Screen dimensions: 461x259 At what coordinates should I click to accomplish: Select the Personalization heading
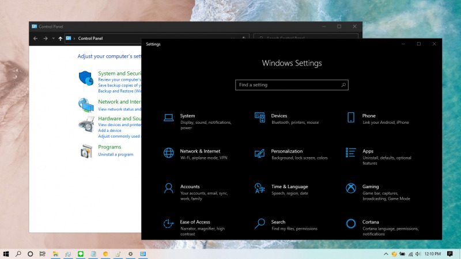pos(286,151)
